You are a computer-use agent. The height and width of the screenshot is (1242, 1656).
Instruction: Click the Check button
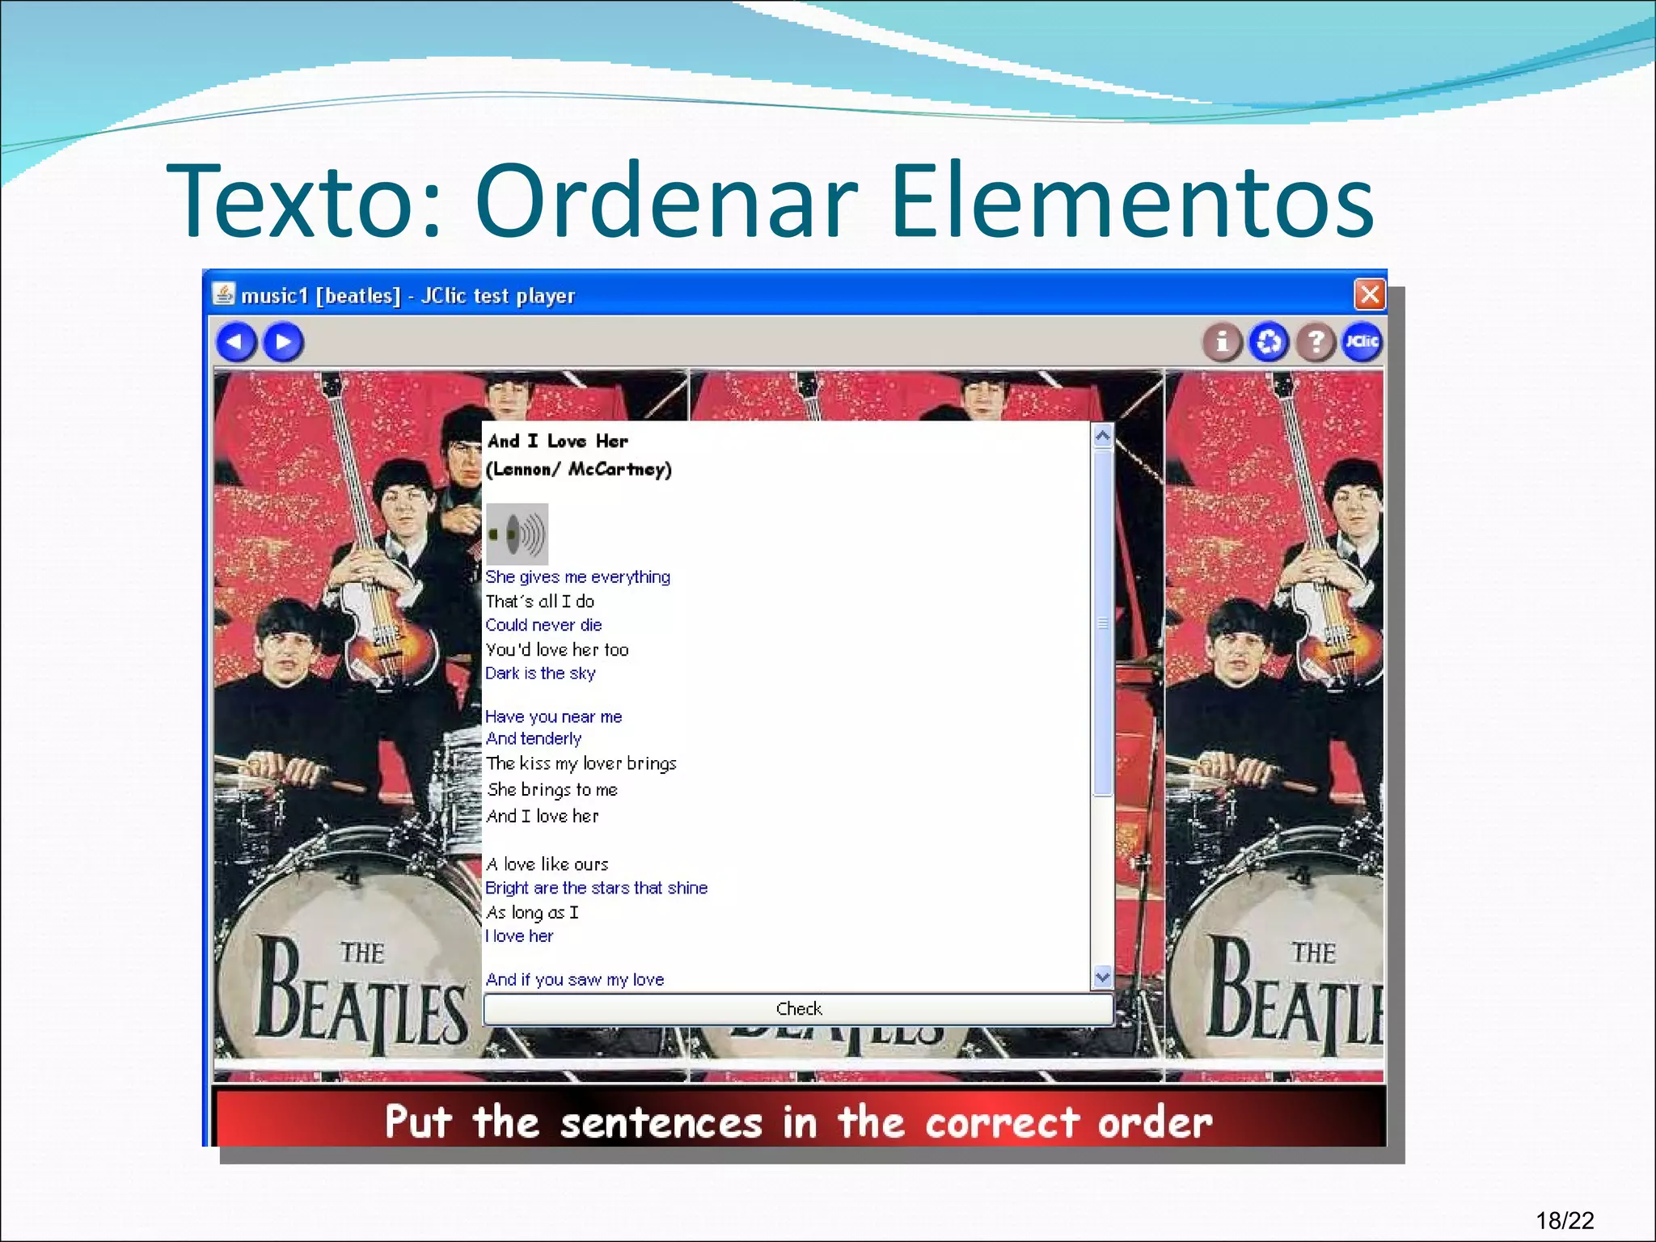[798, 1008]
